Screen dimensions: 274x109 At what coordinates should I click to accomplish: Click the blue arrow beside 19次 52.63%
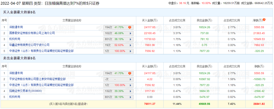pyautogui.click(x=130, y=45)
